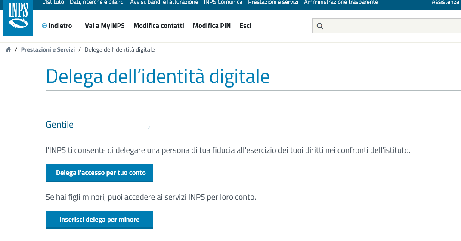The image size is (461, 241).
Task: Click the home icon in breadcrumb
Action: coord(8,49)
